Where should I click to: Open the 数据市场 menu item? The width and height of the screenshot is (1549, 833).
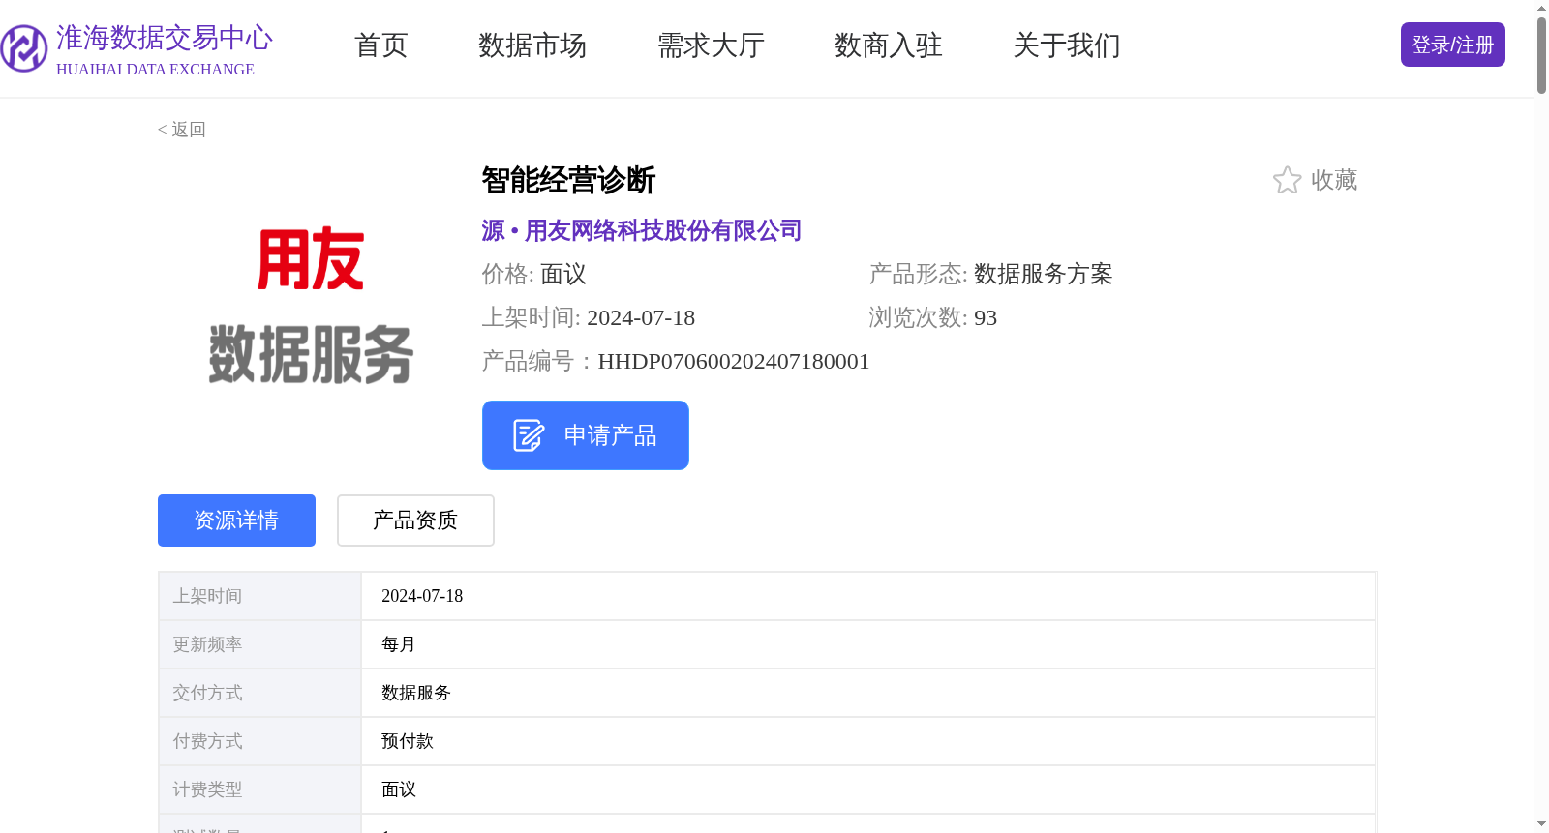pyautogui.click(x=532, y=45)
